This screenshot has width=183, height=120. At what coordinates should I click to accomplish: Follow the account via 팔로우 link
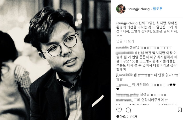click(158, 9)
